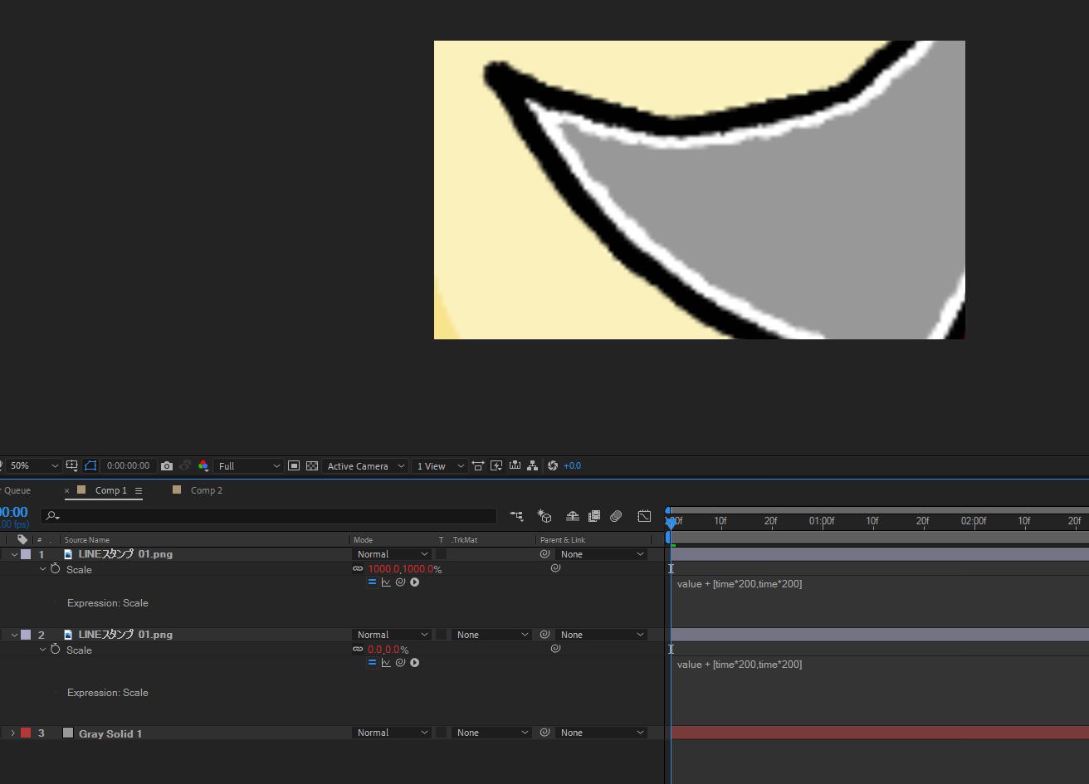The height and width of the screenshot is (784, 1089).
Task: Toggle preserve transparency box for Gray Solid 1
Action: coord(442,733)
